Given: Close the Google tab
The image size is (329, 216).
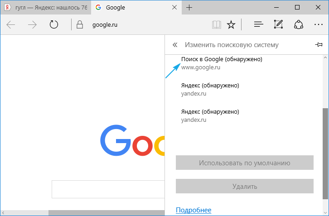Looking at the screenshot, I should (174, 7).
